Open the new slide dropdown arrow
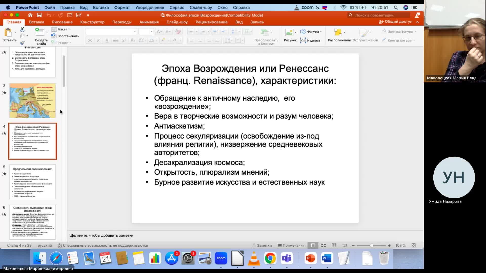486x273 pixels. [x=47, y=32]
